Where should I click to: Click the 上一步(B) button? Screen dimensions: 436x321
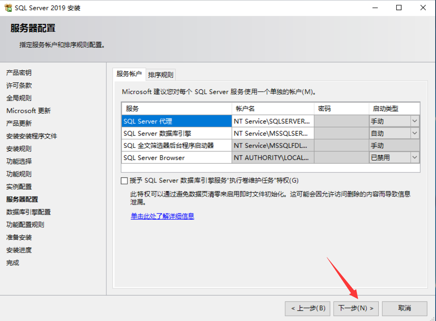[307, 308]
